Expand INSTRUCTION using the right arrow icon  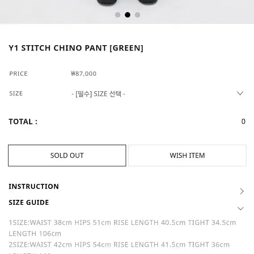[241, 191]
